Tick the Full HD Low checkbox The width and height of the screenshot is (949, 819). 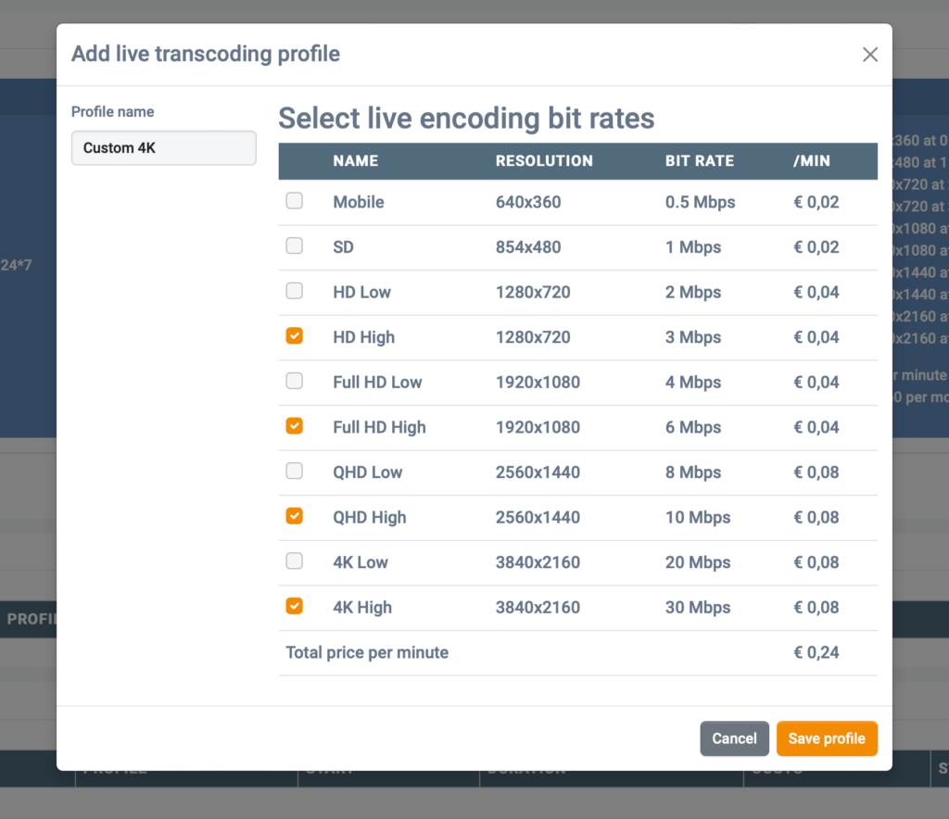point(294,381)
